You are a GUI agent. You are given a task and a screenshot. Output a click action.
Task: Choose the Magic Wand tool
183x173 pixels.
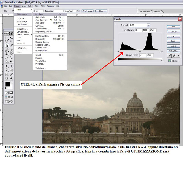[11, 42]
